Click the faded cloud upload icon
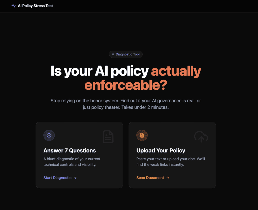Viewport: 258px width, 210px height. point(201,137)
